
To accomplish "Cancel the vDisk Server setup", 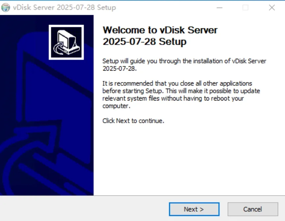I will pyautogui.click(x=253, y=209).
